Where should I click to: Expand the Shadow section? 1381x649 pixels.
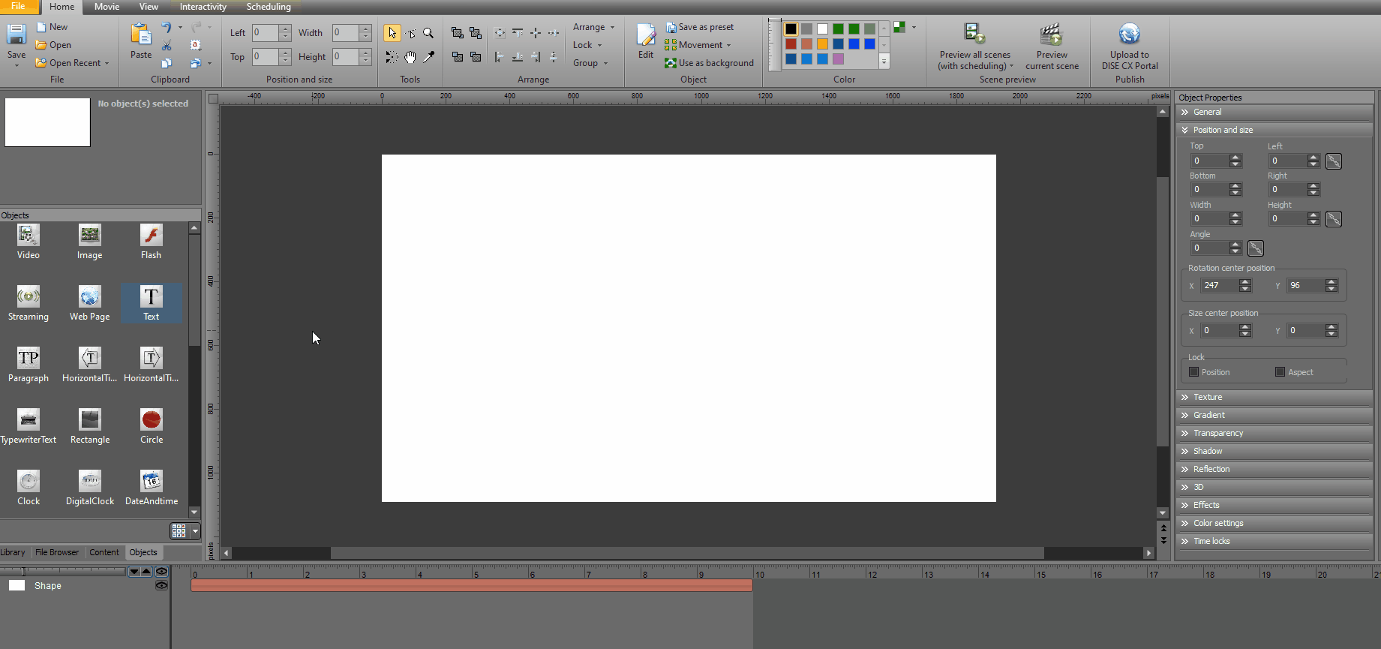[1274, 451]
